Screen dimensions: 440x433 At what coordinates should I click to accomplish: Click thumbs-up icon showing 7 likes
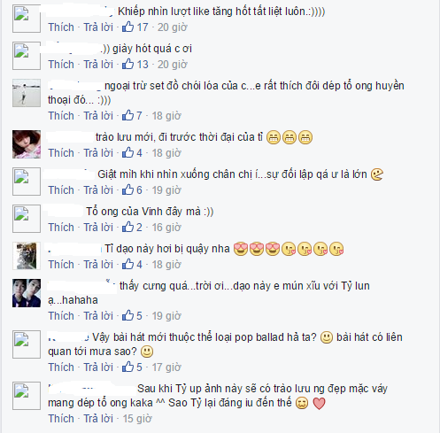pyautogui.click(x=127, y=115)
